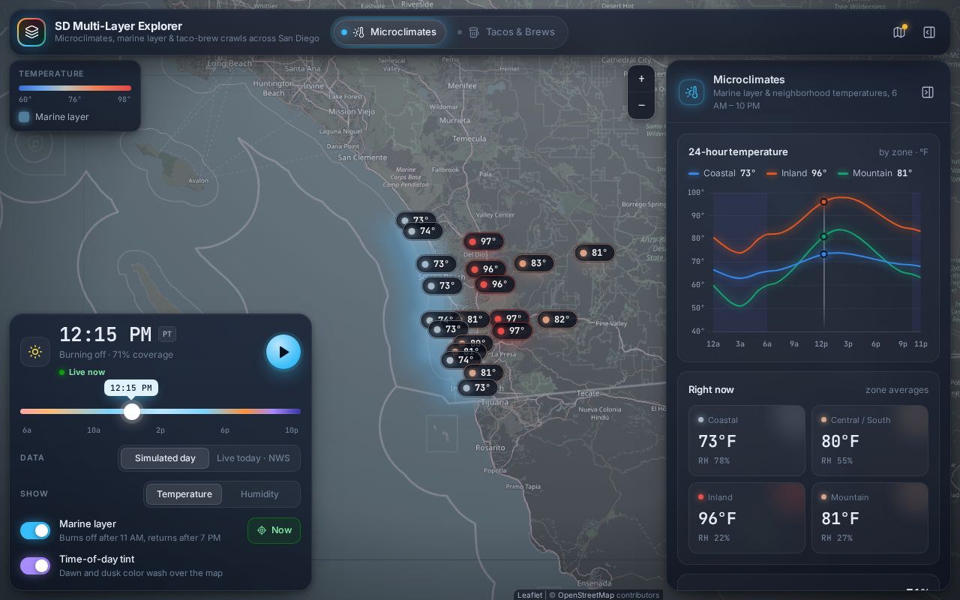Click the 83° map temperature marker
960x600 pixels.
coord(533,263)
